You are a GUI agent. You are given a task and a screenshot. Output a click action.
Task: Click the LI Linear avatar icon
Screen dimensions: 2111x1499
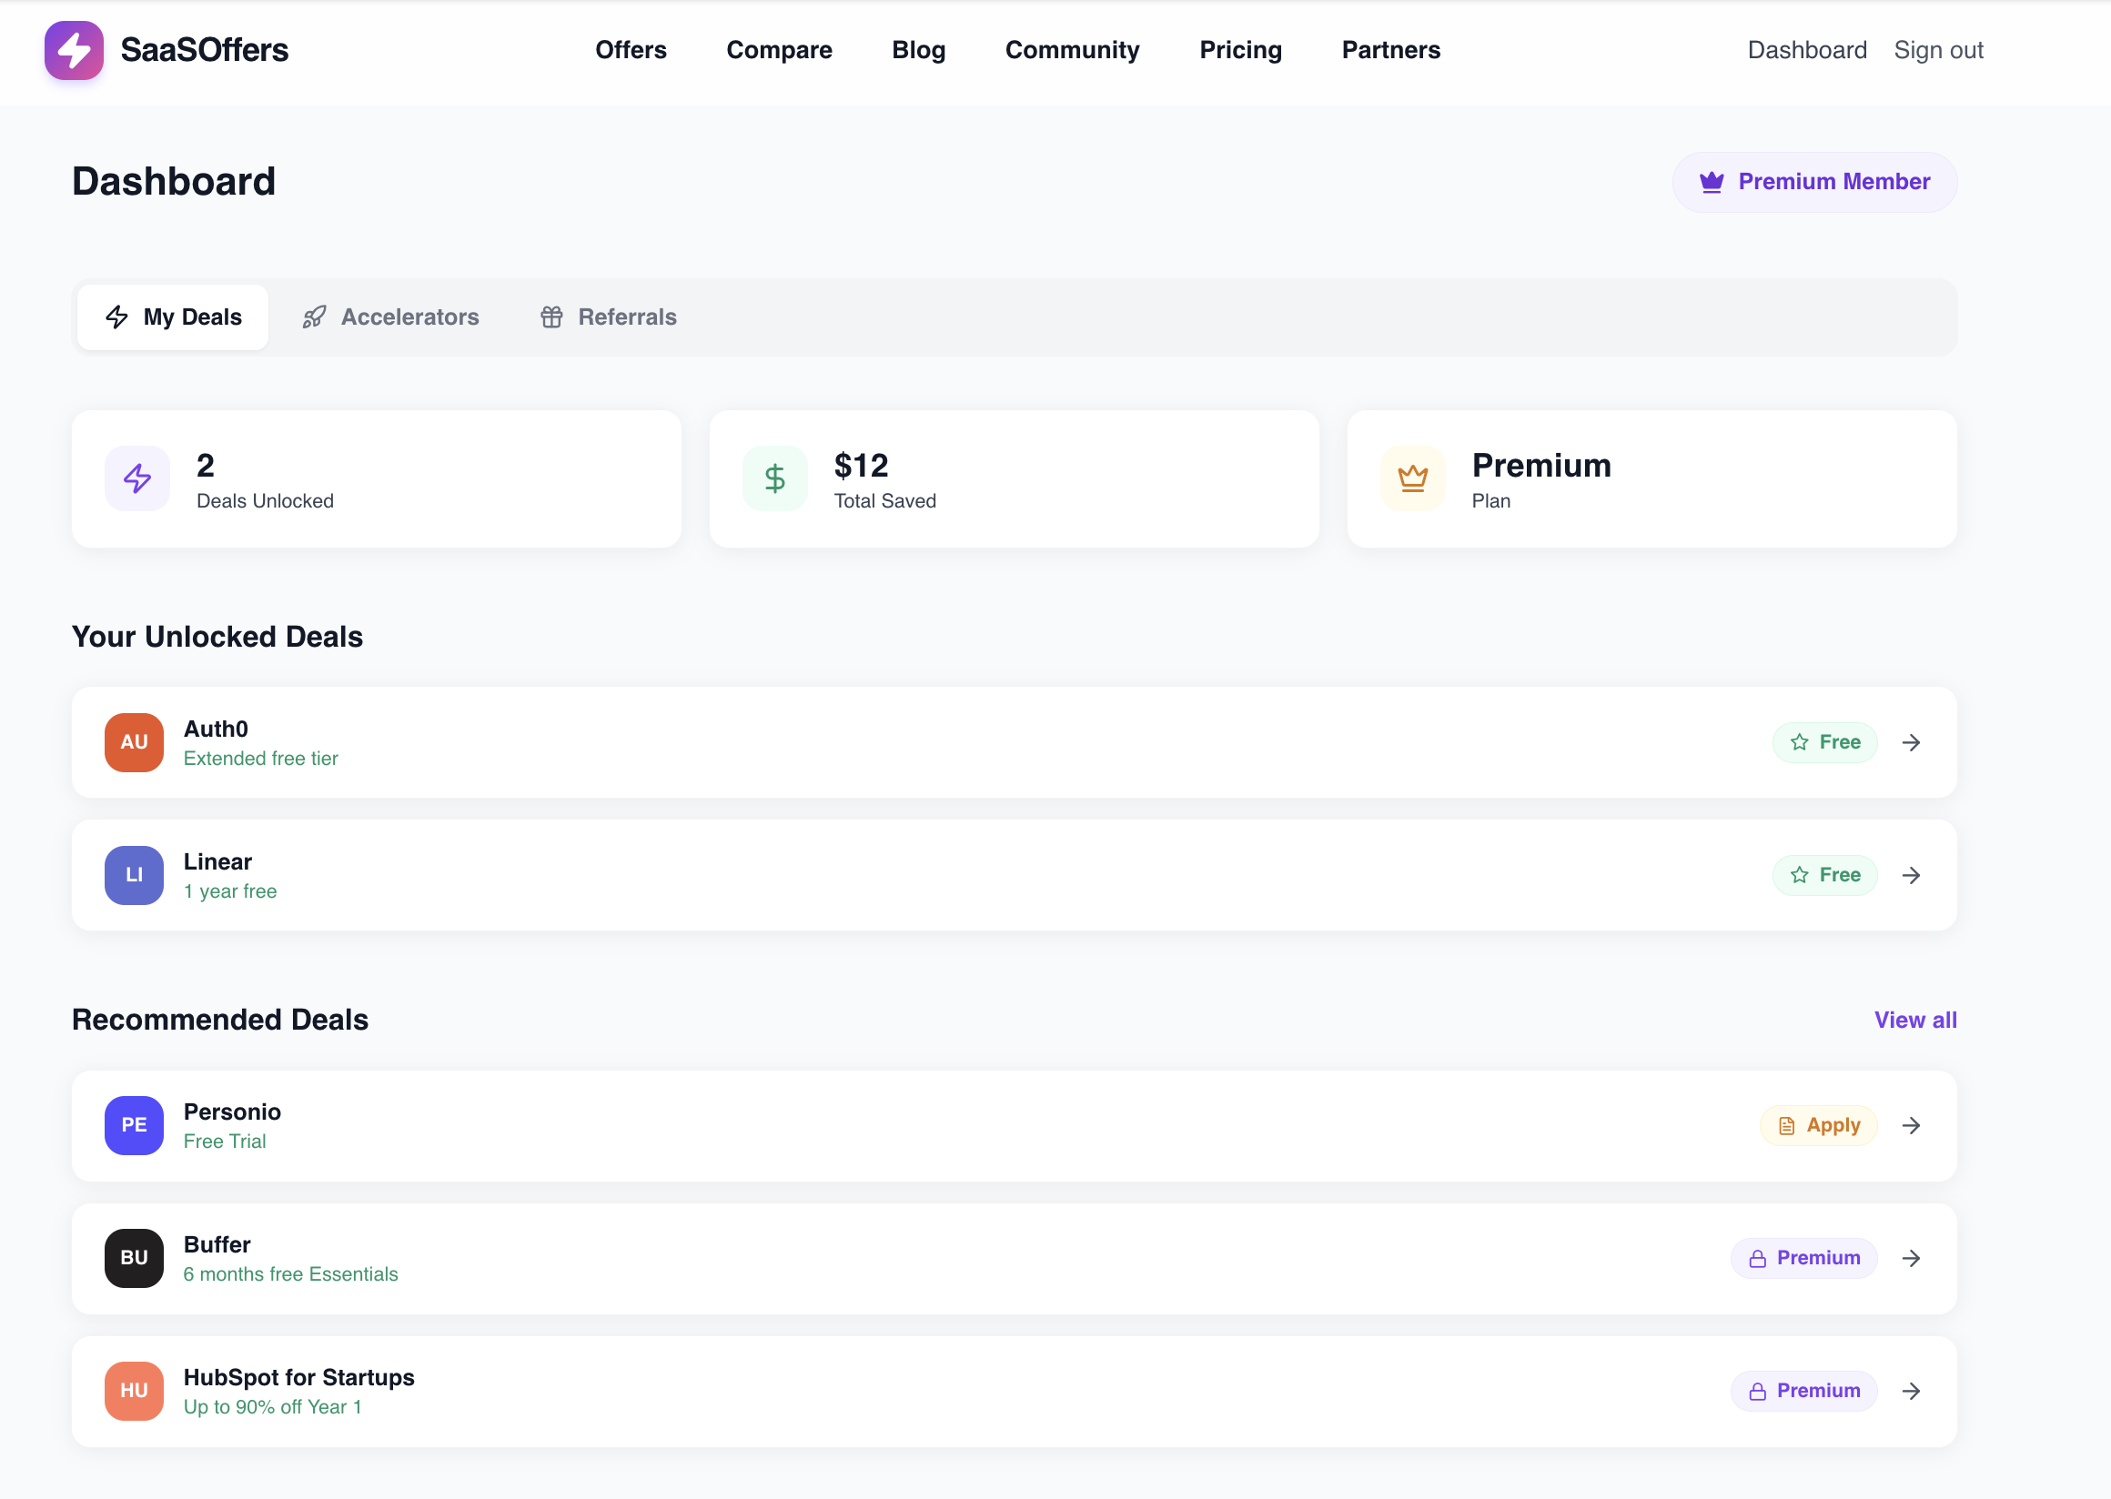134,875
